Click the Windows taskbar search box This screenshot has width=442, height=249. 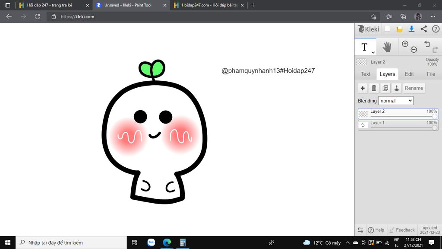coord(71,243)
